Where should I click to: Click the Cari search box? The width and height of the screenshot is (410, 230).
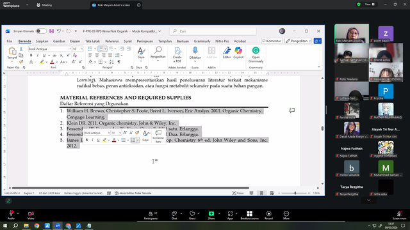(x=213, y=31)
